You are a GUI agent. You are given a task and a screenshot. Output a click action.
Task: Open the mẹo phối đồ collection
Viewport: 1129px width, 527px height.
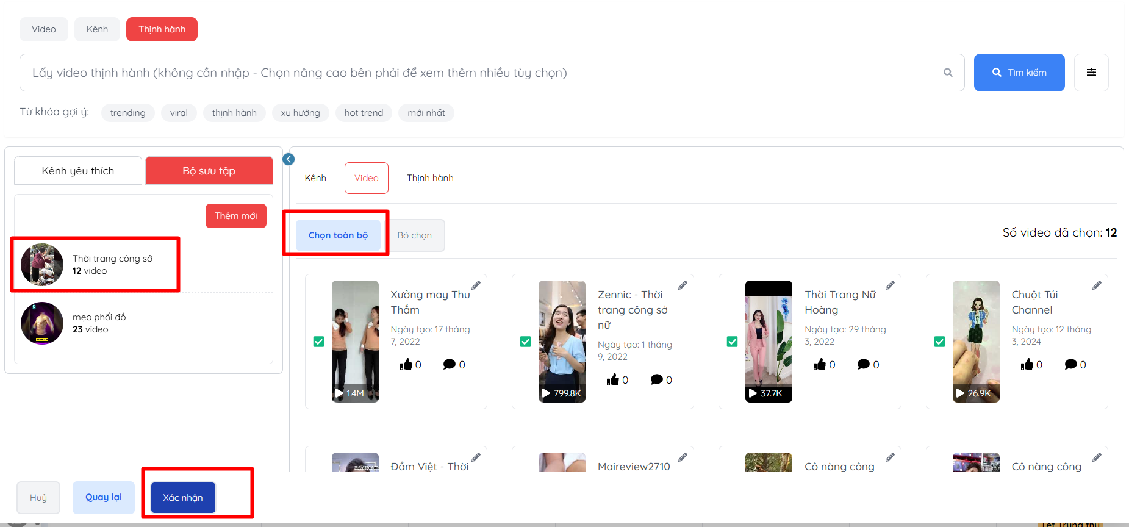point(99,323)
